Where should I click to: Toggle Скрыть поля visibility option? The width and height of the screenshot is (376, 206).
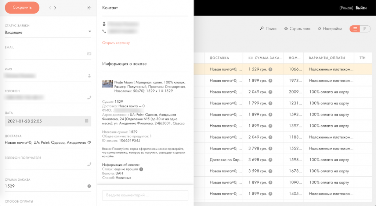click(x=297, y=29)
